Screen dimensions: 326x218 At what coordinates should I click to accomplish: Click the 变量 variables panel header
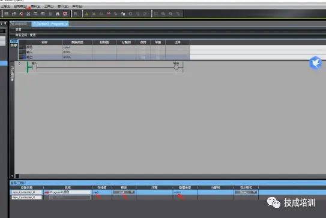[18, 30]
